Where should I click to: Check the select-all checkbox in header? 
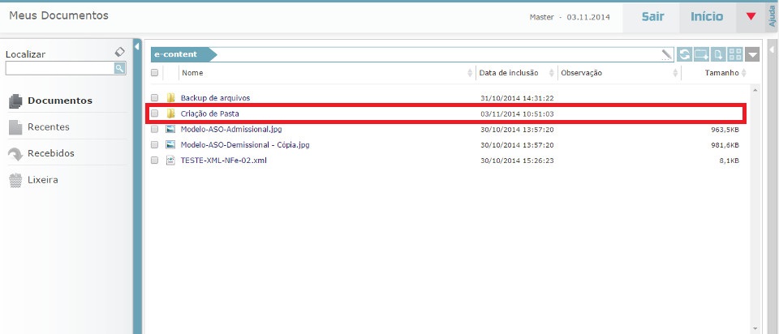coord(154,73)
